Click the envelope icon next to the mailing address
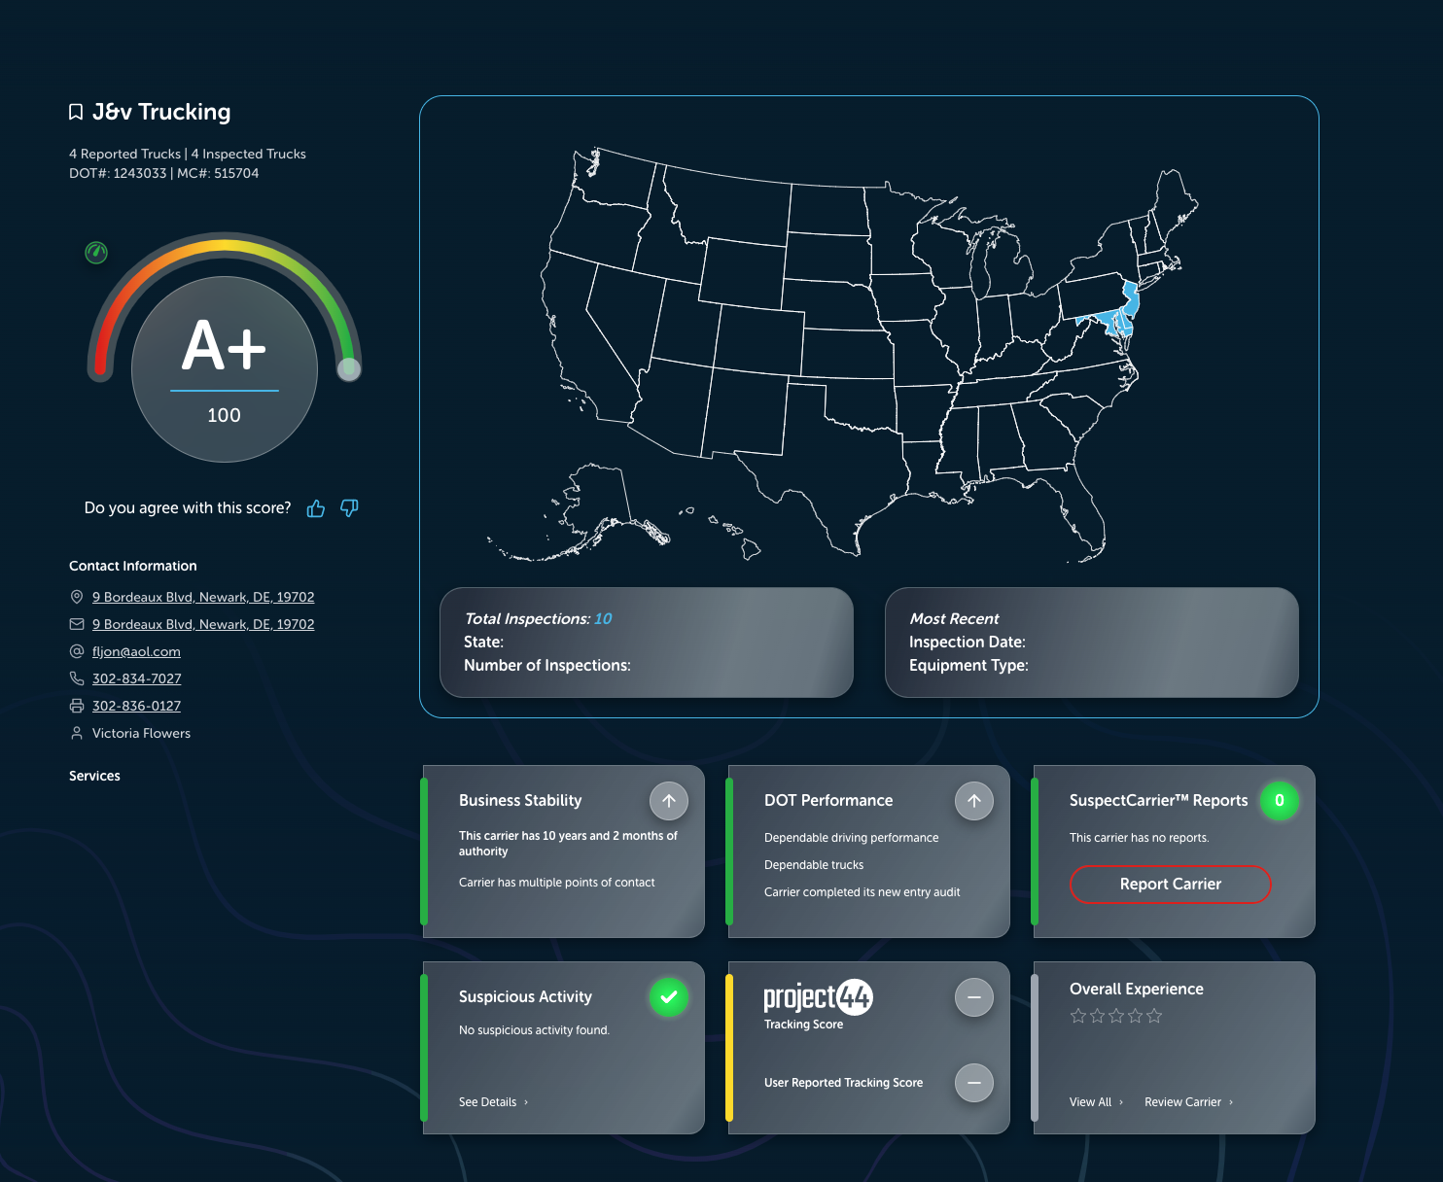Image resolution: width=1443 pixels, height=1182 pixels. point(77,624)
